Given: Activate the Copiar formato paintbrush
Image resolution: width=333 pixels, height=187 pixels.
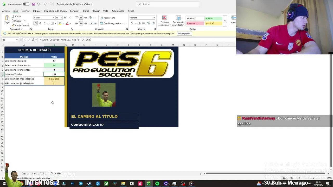Looking at the screenshot, I should click(x=21, y=25).
